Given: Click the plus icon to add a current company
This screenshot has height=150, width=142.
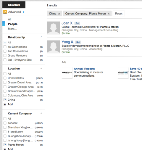Looking at the screenshot, I should pos(5,149).
